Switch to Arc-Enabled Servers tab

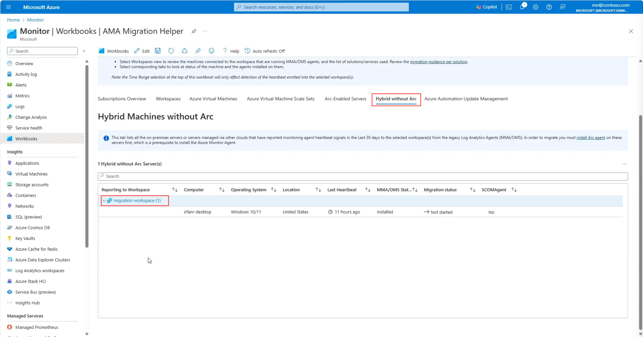point(345,99)
